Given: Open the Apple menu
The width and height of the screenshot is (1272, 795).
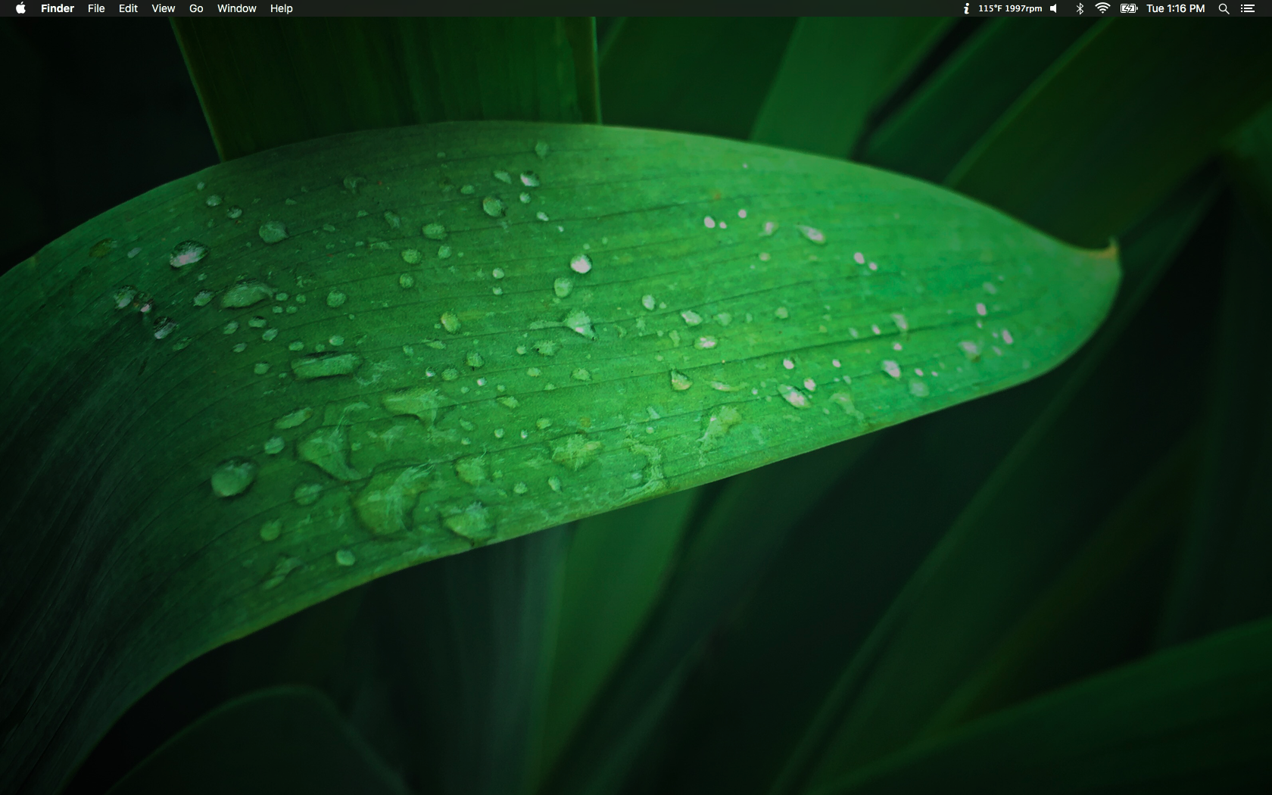Looking at the screenshot, I should tap(20, 8).
